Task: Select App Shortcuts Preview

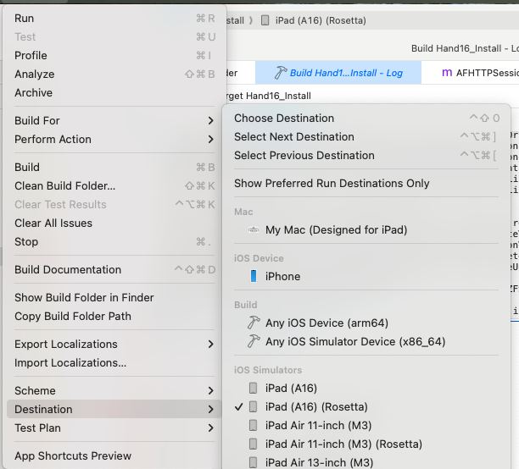Action: coord(114,455)
